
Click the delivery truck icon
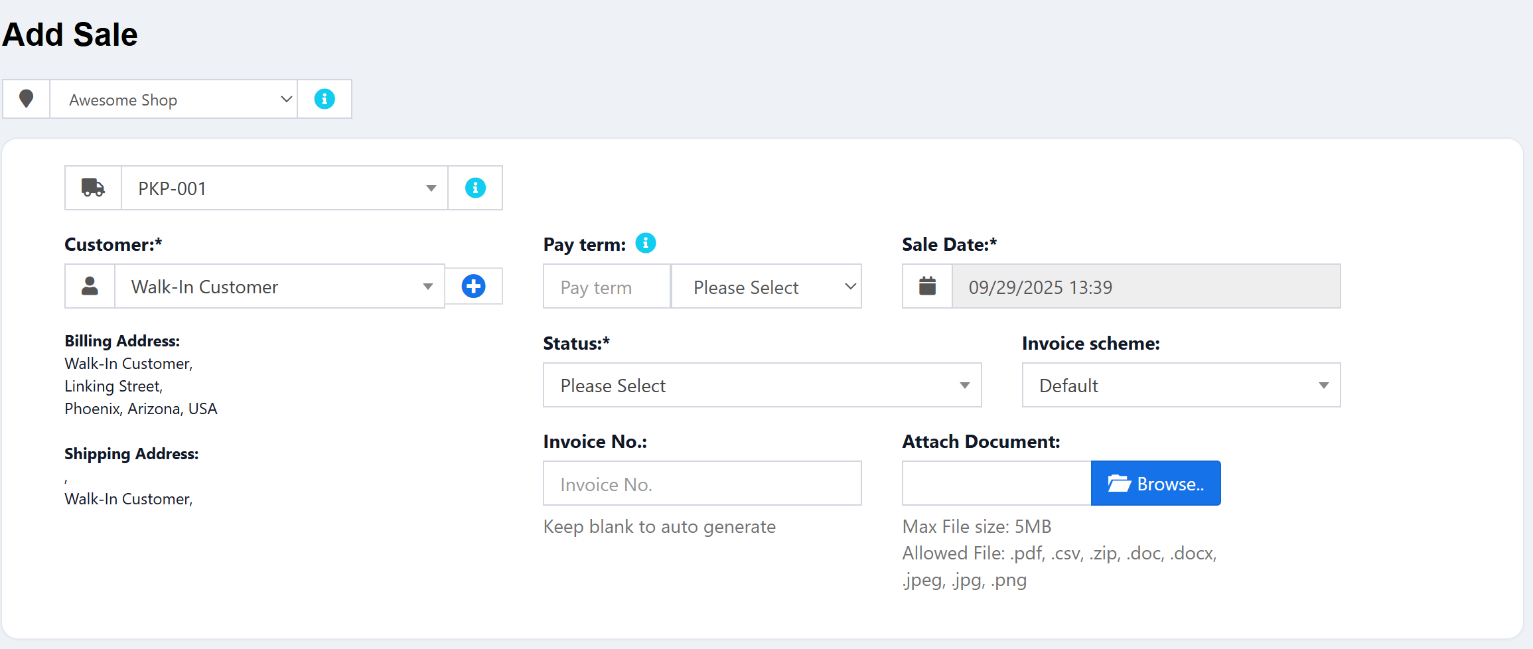pyautogui.click(x=93, y=188)
